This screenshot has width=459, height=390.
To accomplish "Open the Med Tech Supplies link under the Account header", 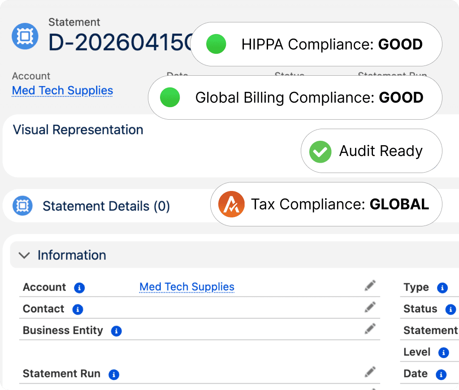I will coord(62,91).
